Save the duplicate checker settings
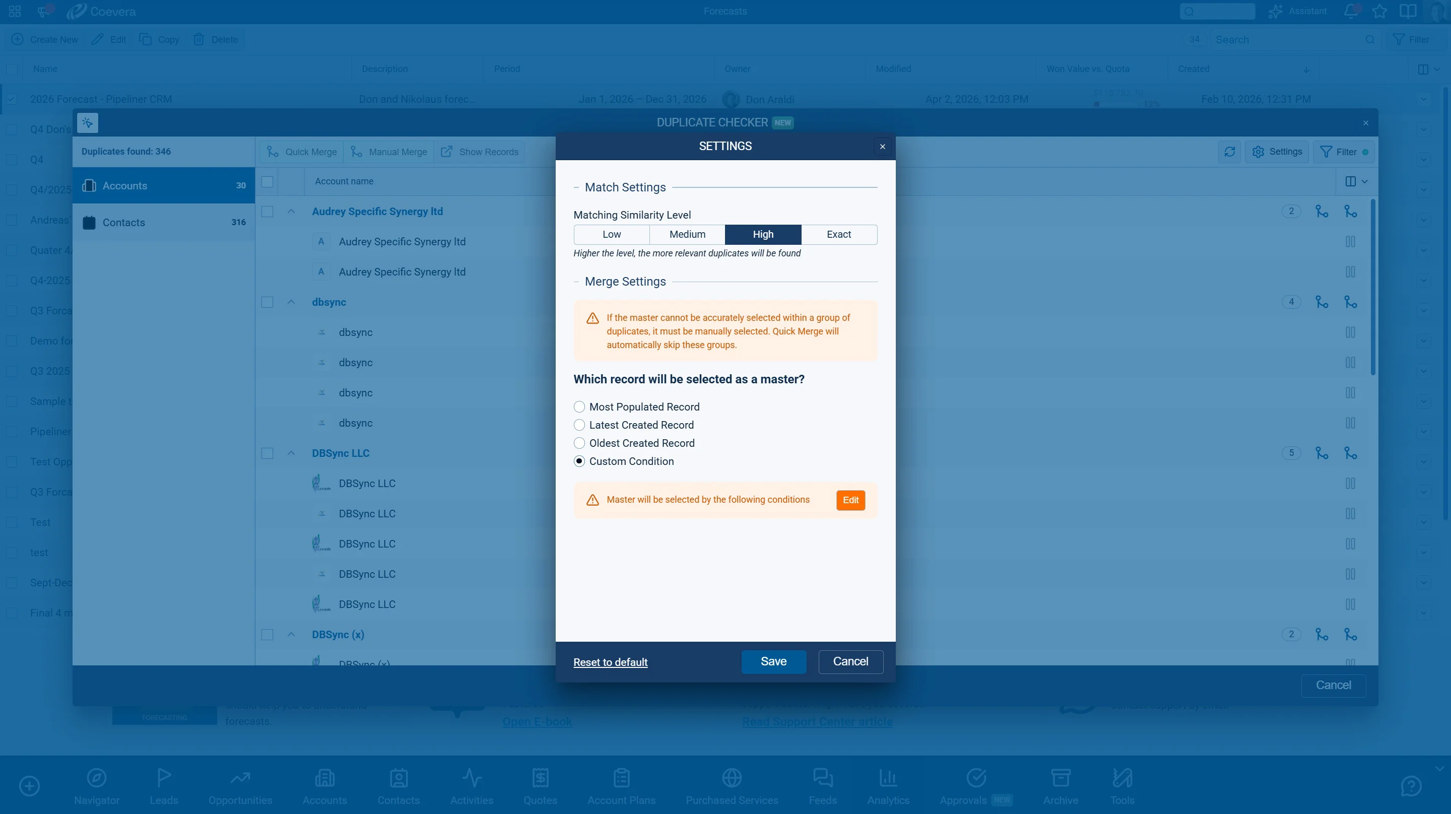 tap(773, 662)
